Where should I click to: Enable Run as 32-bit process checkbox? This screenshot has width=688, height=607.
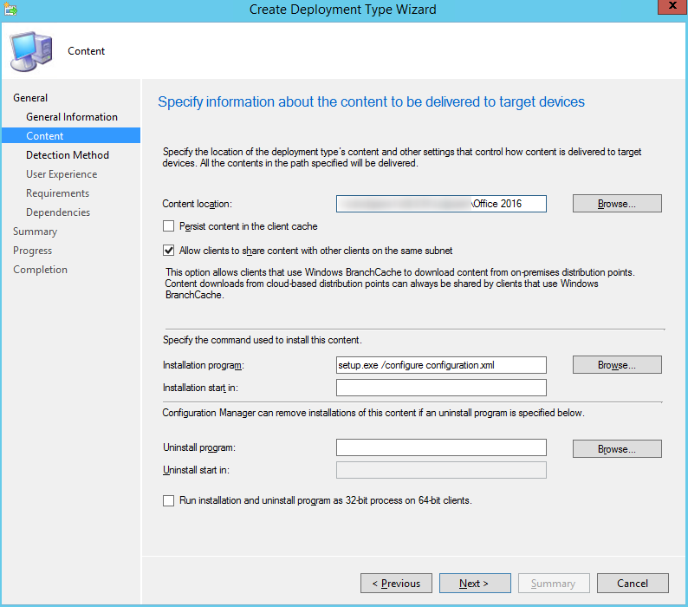(168, 500)
